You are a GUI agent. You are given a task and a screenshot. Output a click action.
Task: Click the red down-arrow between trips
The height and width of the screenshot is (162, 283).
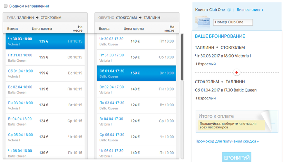point(236,72)
